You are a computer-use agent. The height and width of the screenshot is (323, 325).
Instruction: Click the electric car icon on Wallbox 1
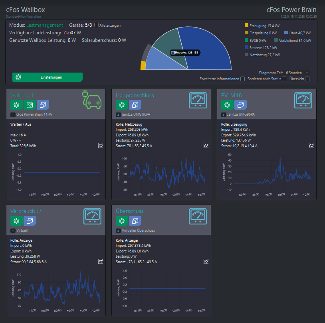pyautogui.click(x=92, y=99)
